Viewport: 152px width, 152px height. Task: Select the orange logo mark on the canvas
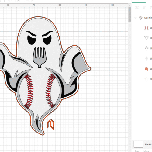point(51,125)
